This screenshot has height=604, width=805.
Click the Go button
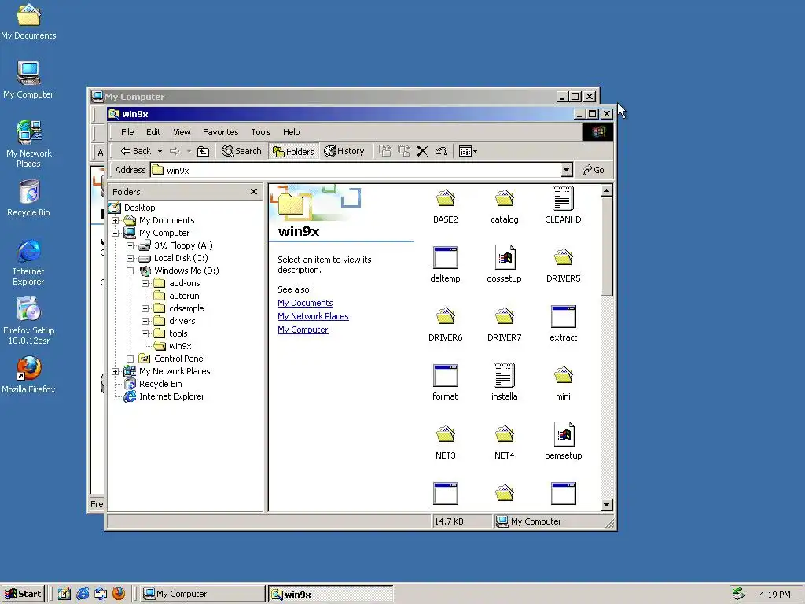[594, 170]
